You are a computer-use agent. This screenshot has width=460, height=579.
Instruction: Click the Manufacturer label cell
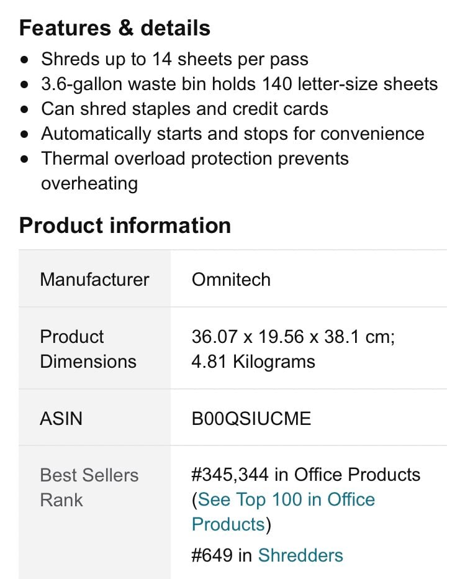coord(94,279)
